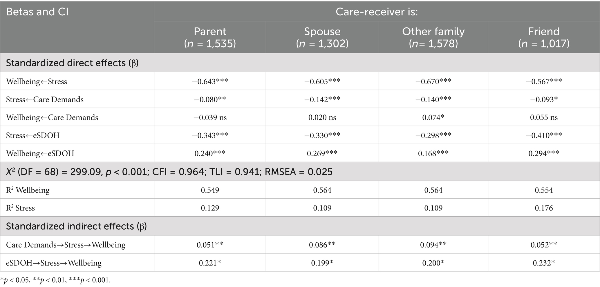This screenshot has width=600, height=287.
Task: Click the "Wellbeing←Stress" row label
Action: click(x=37, y=81)
